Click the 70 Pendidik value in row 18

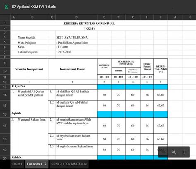[119, 139]
